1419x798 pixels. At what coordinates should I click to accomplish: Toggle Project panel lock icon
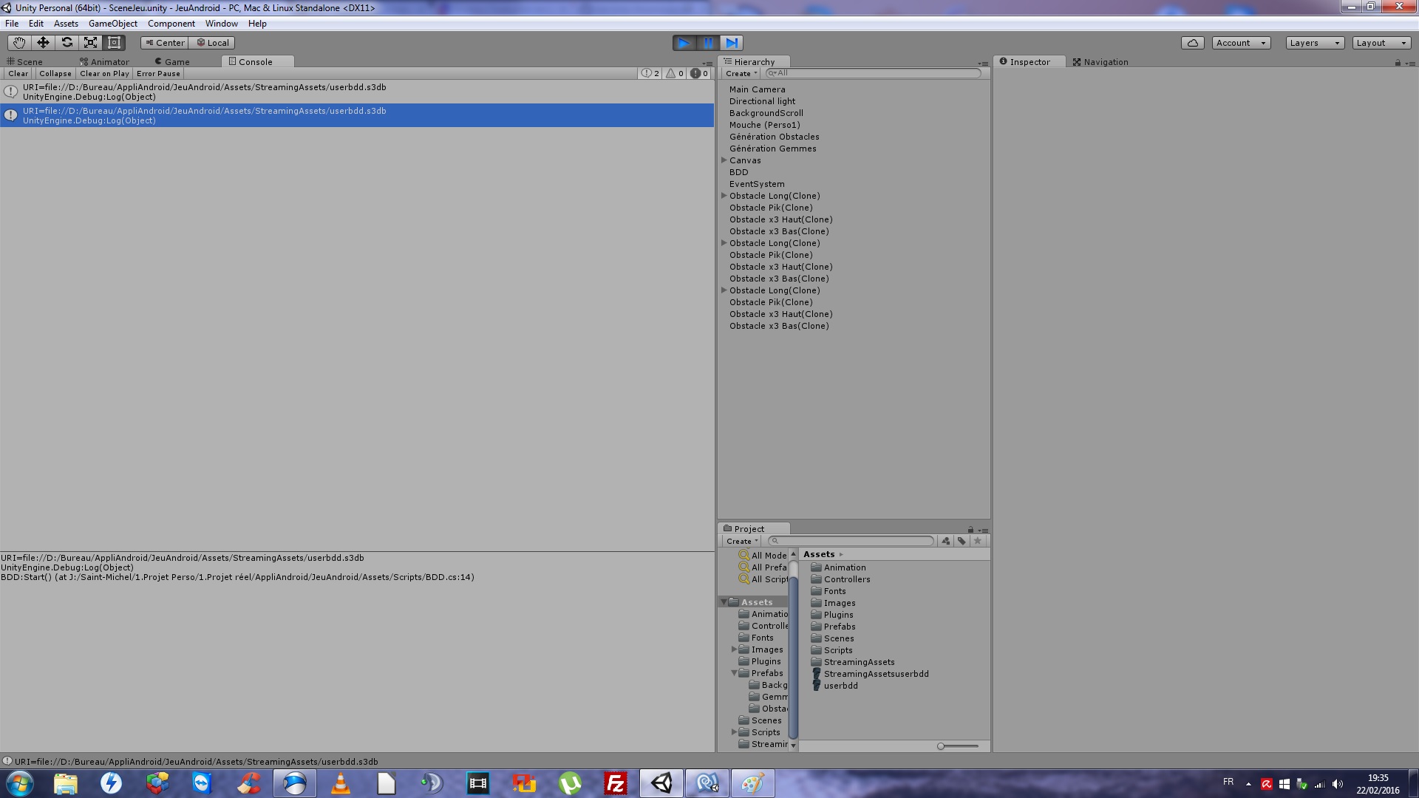click(970, 530)
